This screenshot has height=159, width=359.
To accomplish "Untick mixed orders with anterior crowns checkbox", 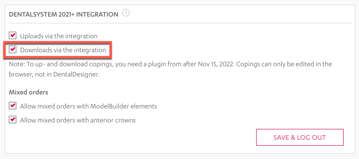I will click(13, 120).
